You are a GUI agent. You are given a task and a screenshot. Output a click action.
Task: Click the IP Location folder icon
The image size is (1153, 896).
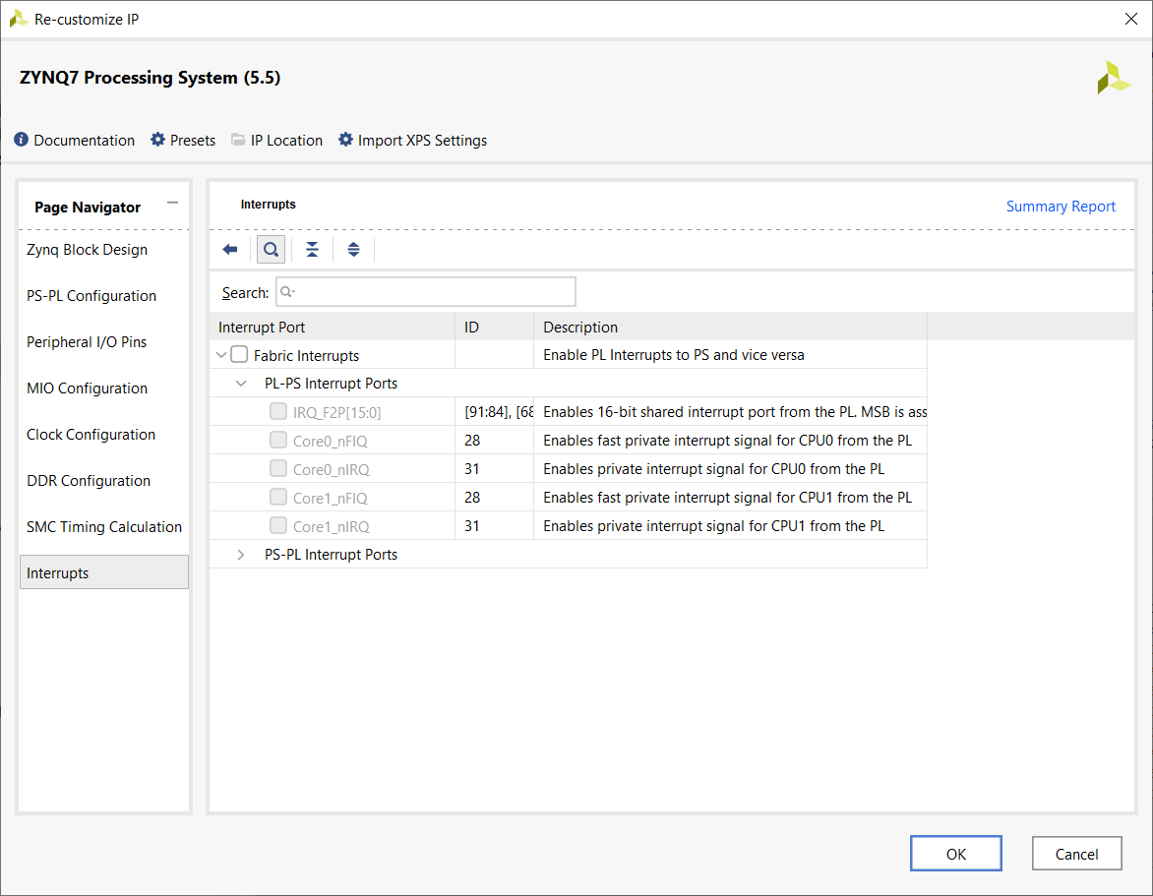point(238,140)
